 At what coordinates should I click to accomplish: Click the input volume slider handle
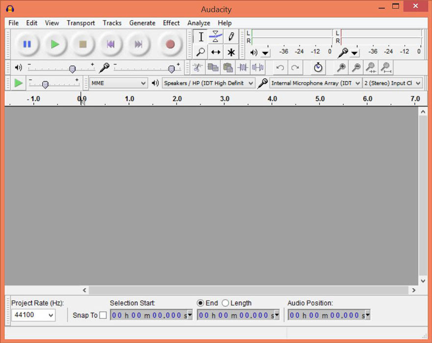pos(171,69)
